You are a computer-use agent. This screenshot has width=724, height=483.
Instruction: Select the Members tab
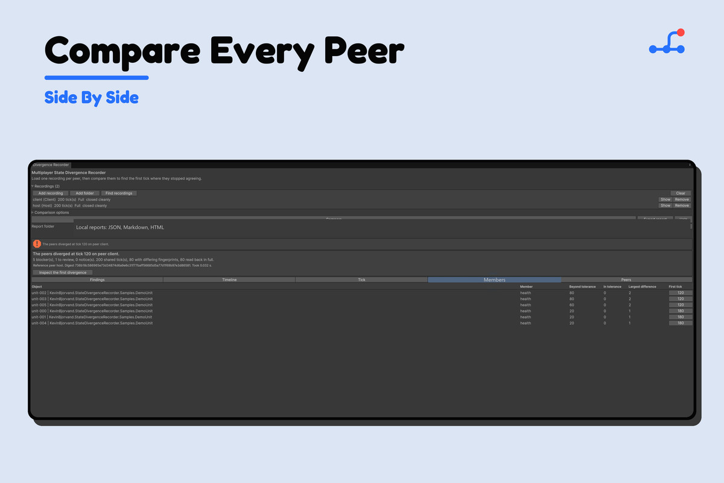pyautogui.click(x=494, y=280)
